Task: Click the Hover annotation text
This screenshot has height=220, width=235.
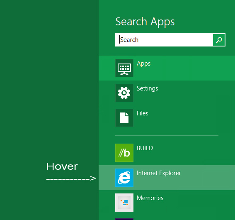Action: pos(62,166)
